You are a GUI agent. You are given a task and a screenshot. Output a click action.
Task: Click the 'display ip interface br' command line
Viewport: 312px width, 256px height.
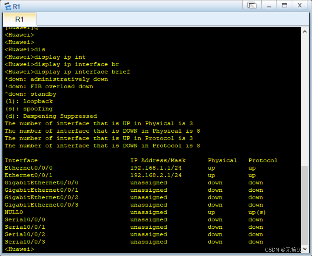point(62,65)
